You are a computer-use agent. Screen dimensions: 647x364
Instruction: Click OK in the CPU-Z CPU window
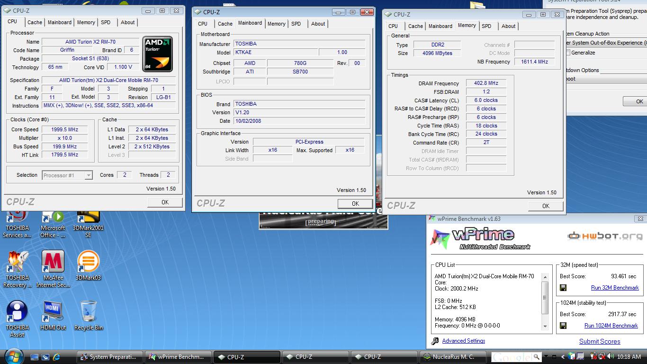click(165, 202)
